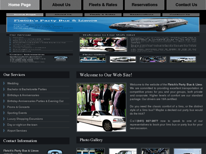Viewport: 206px width, 154px height.
Task: Open the Home Page tab in the large navigation
Action: point(20,5)
